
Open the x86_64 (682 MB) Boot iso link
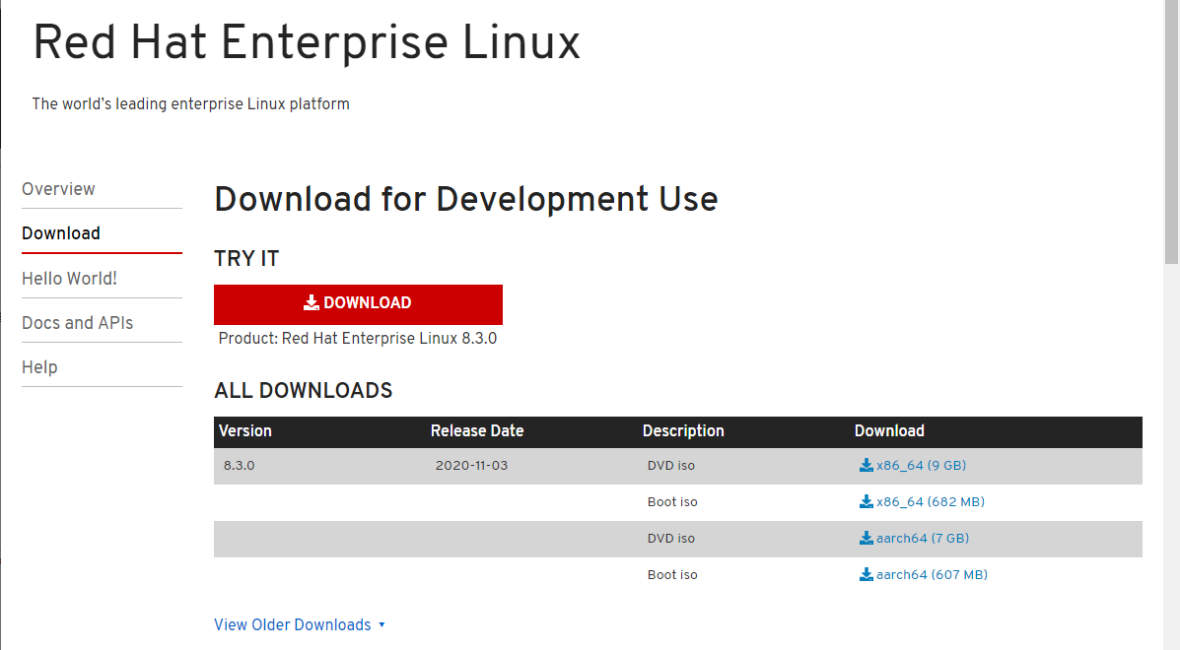click(931, 502)
